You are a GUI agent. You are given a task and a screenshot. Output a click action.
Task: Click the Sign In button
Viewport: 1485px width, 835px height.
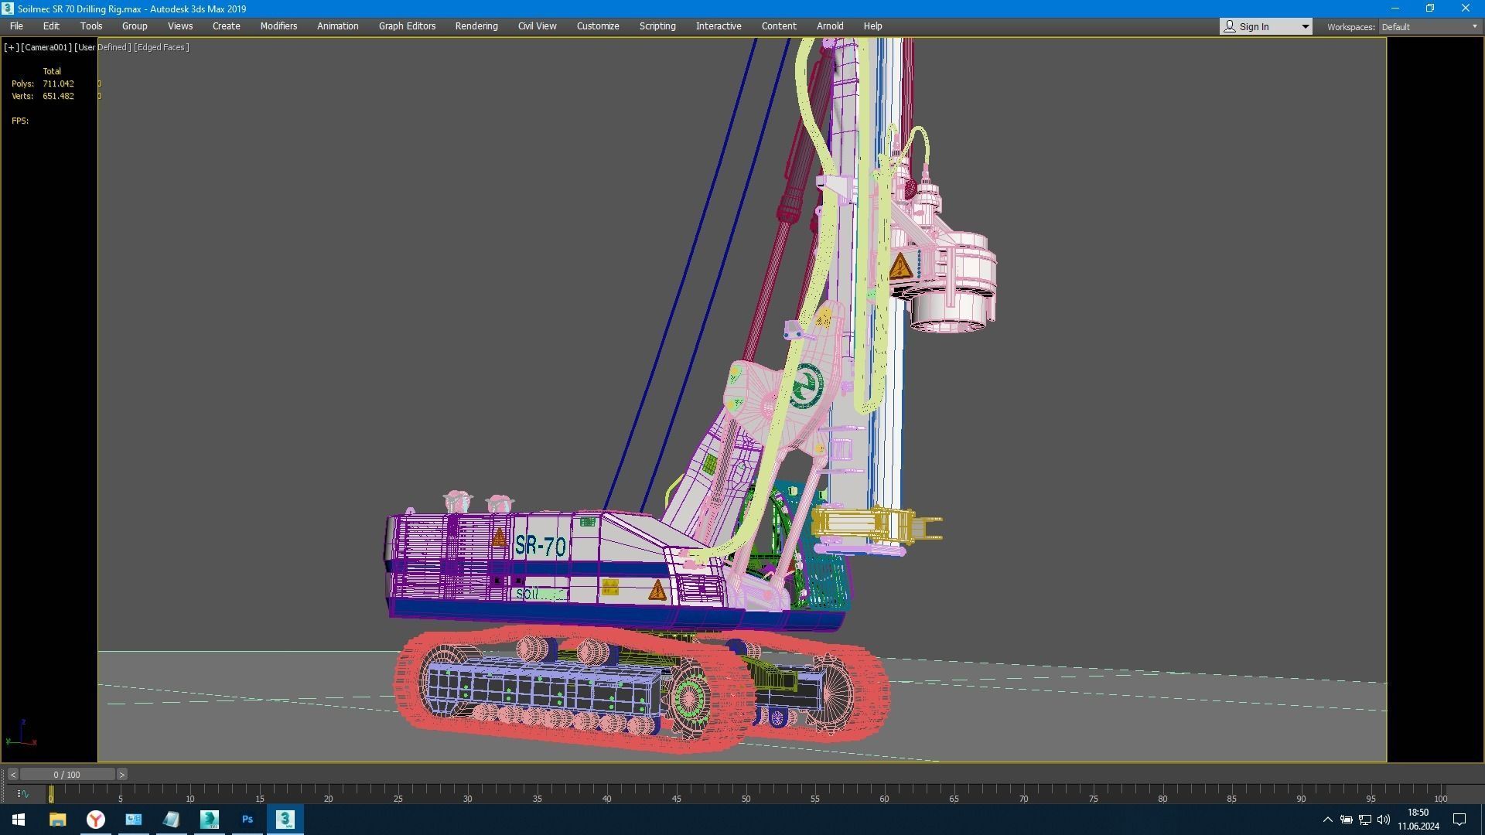pos(1258,26)
